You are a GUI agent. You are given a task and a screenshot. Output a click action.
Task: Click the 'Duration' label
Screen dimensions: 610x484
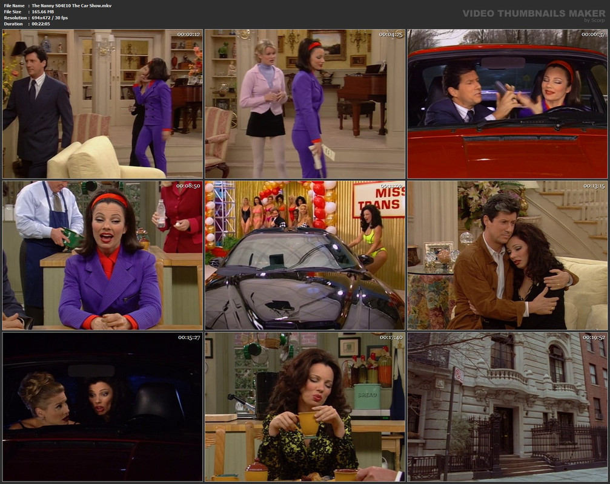click(13, 24)
